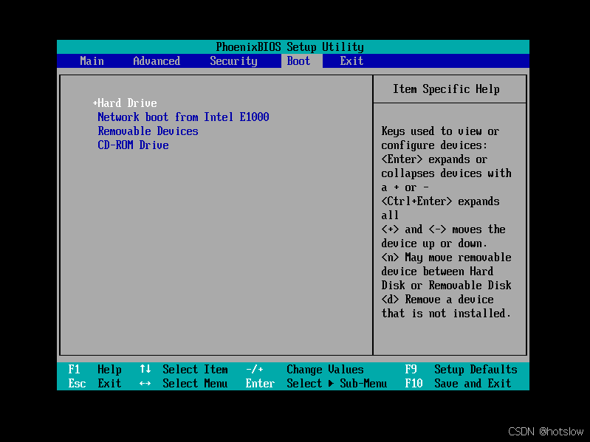Click help line 'Remove a device'
Screen dimensions: 590x442
[437, 300]
